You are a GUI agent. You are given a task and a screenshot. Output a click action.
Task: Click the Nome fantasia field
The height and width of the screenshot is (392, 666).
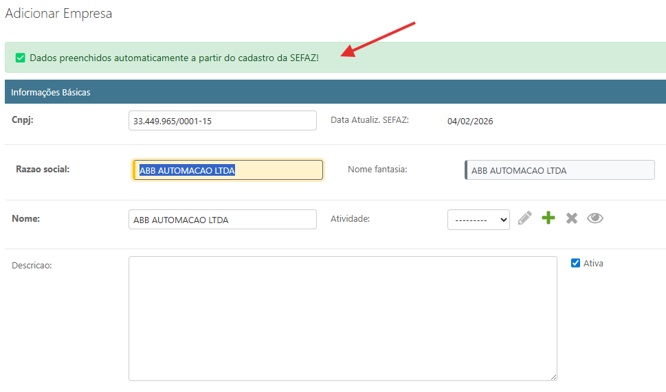(559, 170)
